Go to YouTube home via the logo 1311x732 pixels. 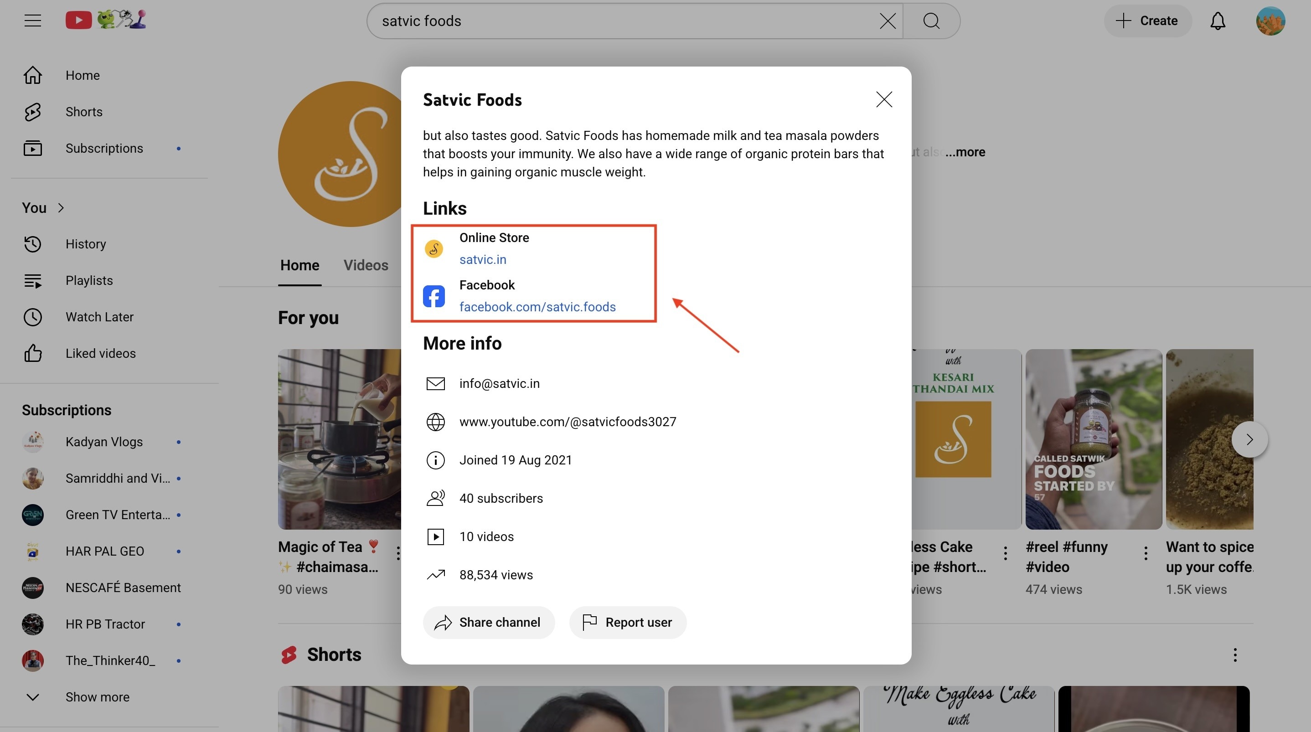(105, 20)
